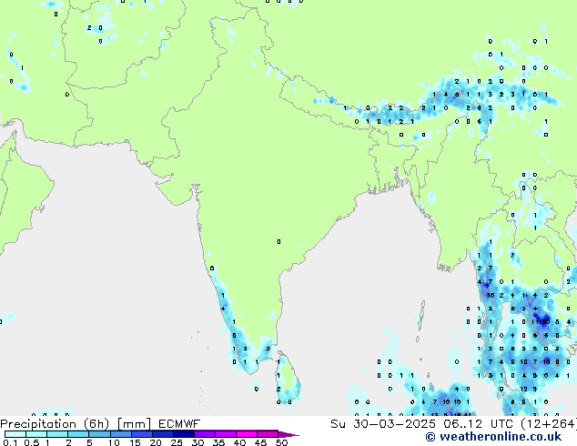The width and height of the screenshot is (577, 446).
Task: Click the over-50 mm legend arrow tip
Action: [x=288, y=434]
